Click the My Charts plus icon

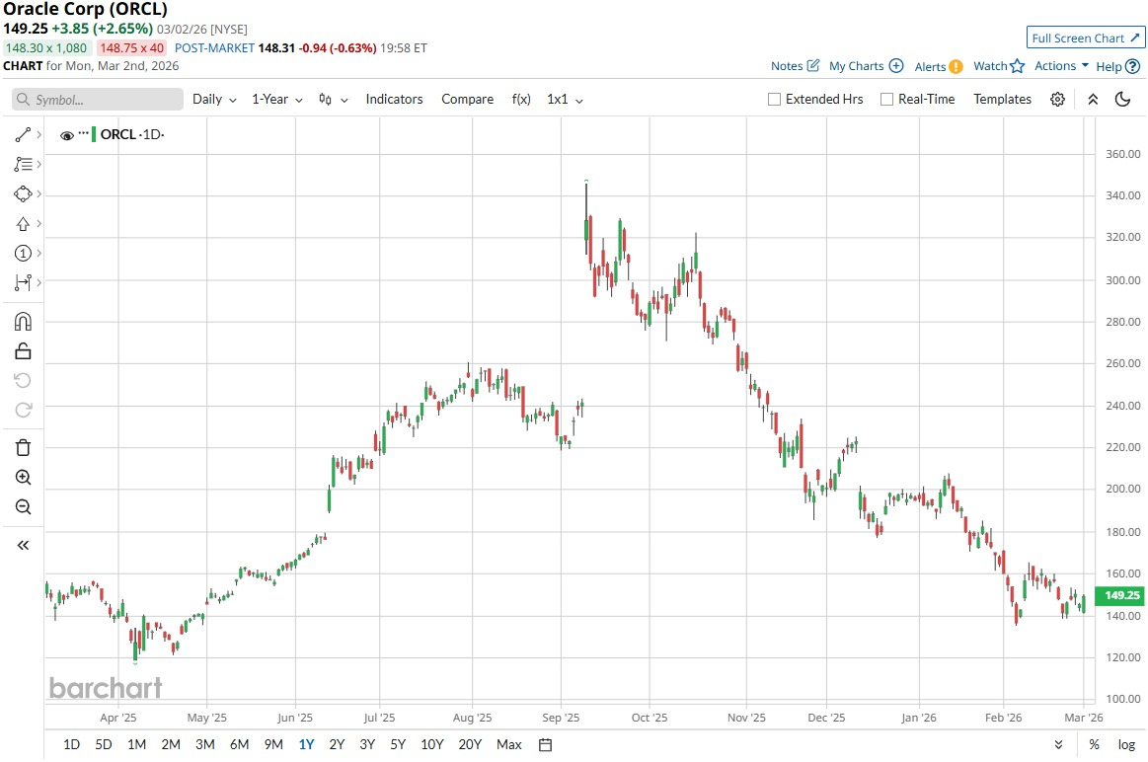click(x=896, y=66)
